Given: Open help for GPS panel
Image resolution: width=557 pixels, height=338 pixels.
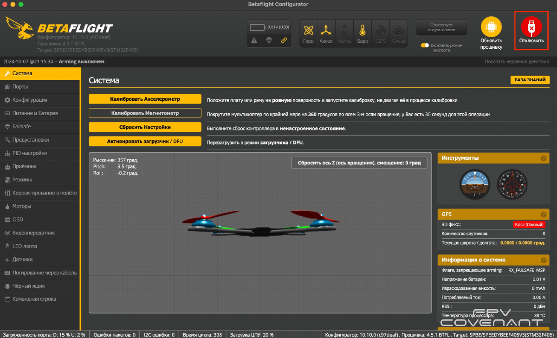Looking at the screenshot, I should 544,214.
